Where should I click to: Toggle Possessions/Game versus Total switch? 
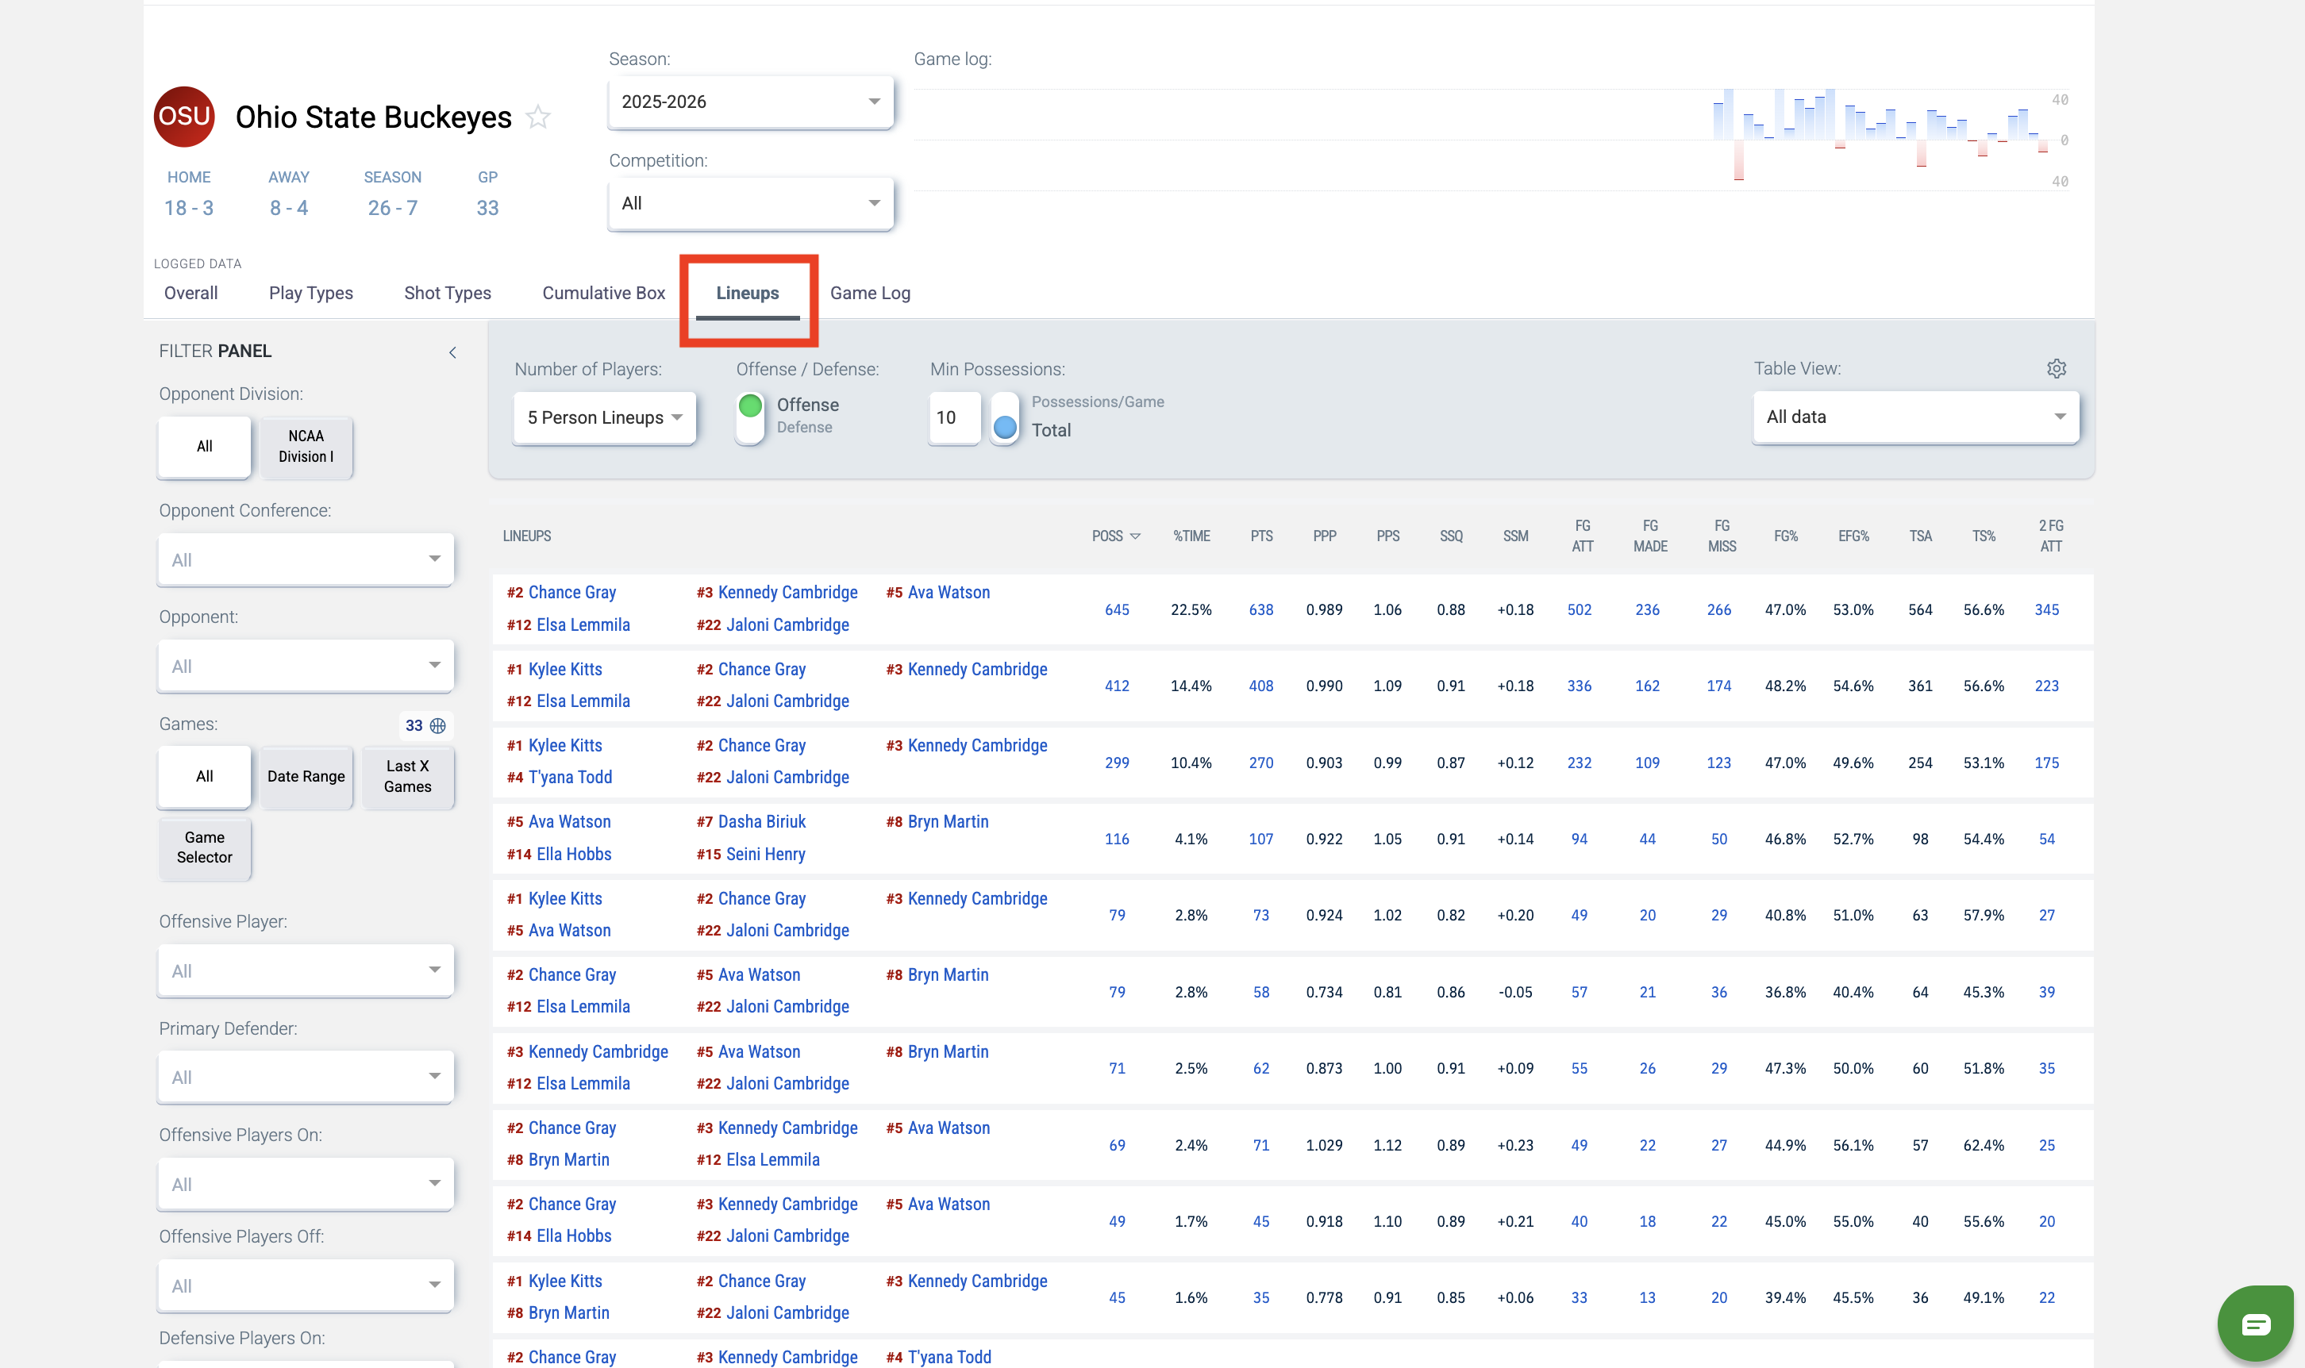1004,417
